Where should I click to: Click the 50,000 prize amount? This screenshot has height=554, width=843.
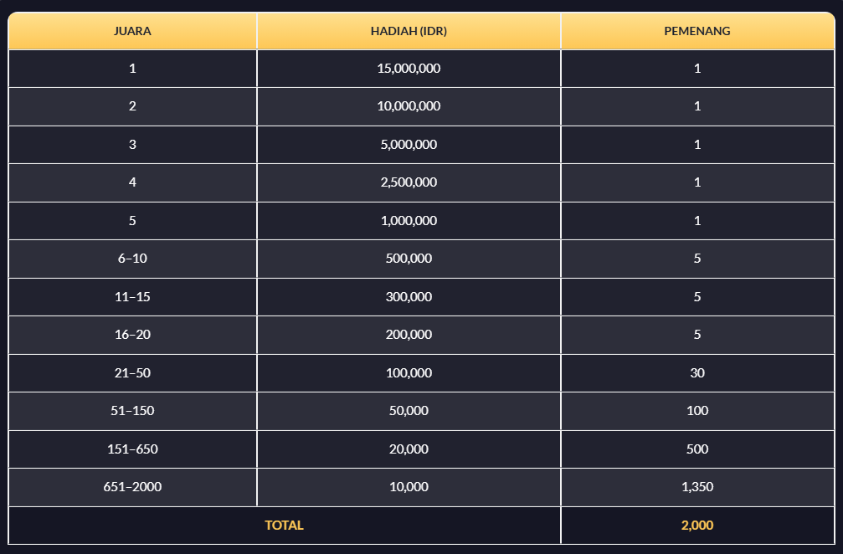(x=409, y=411)
